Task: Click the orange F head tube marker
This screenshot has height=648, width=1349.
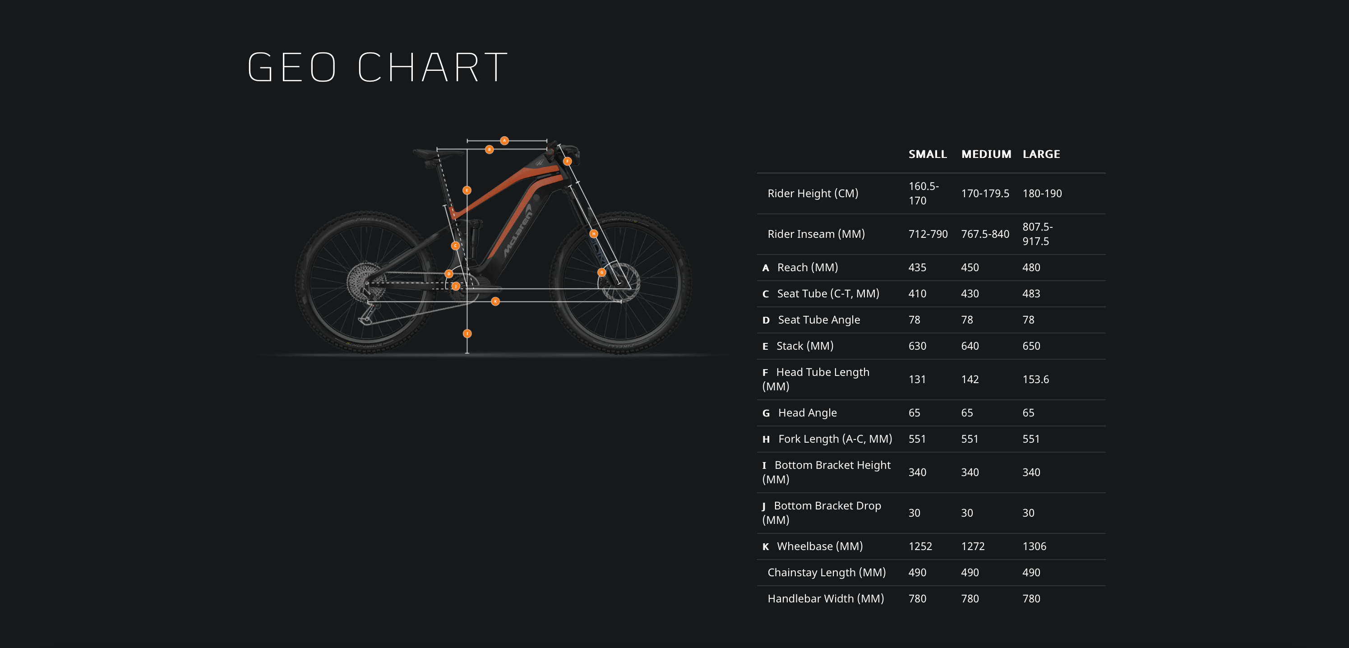Action: [x=567, y=162]
